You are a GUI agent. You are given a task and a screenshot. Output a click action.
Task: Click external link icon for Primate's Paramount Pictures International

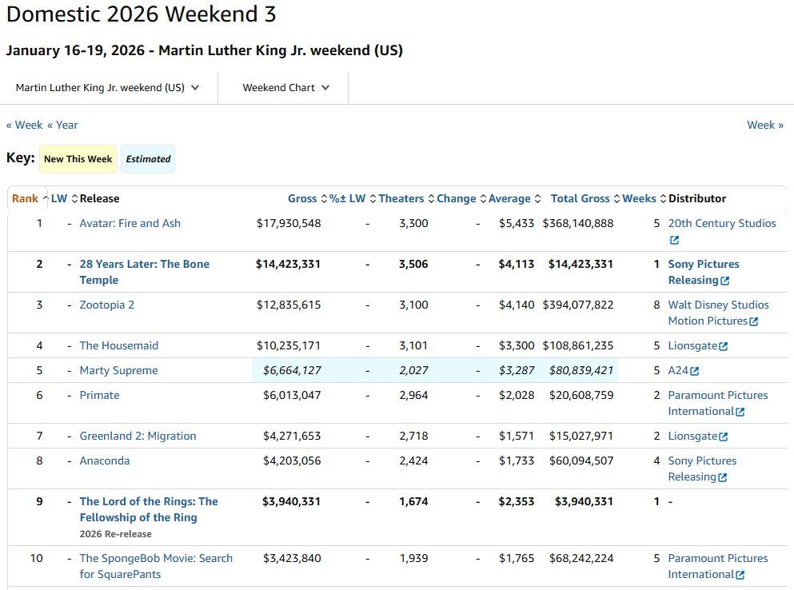740,412
